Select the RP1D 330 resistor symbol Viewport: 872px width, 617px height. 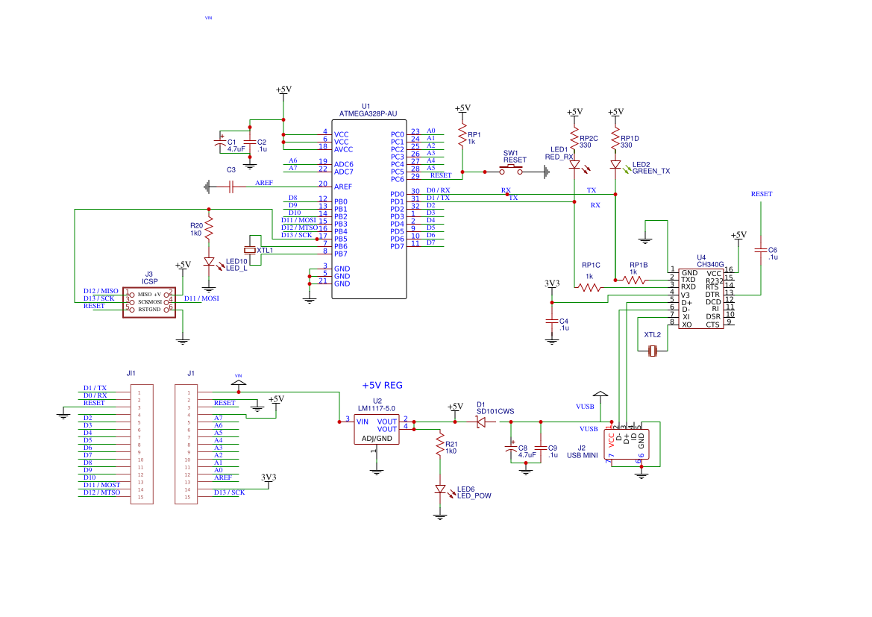615,140
